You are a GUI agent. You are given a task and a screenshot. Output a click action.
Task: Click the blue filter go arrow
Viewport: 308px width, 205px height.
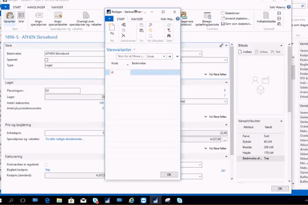tap(169, 57)
